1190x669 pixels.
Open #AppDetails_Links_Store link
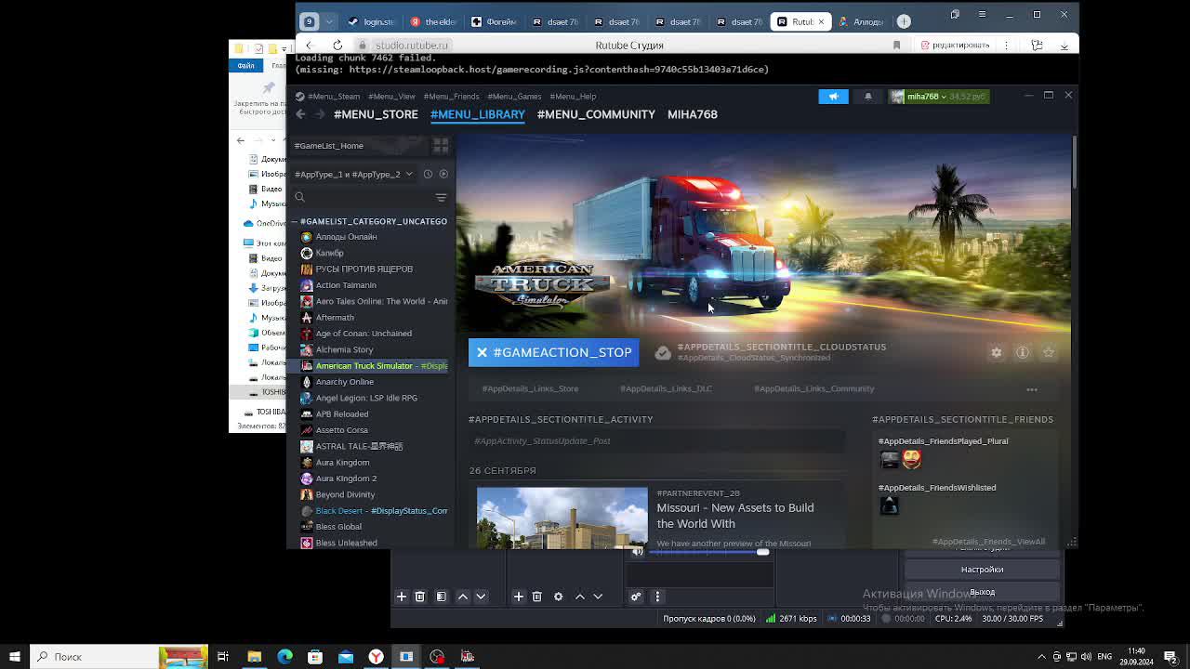(530, 389)
